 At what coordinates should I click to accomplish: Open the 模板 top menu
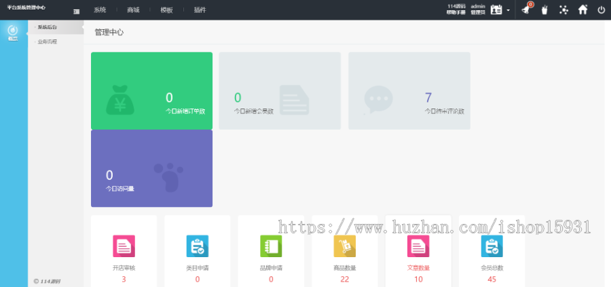coord(166,10)
